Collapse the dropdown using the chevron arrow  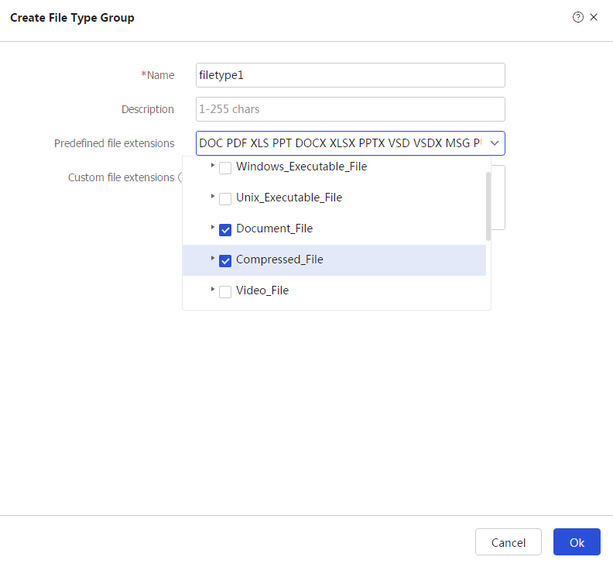tap(495, 143)
